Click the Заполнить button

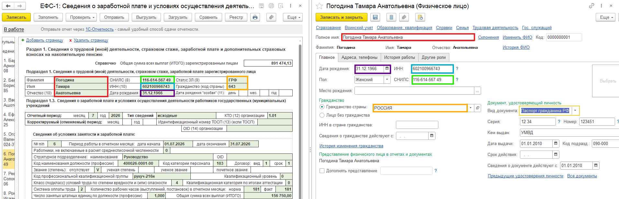[x=48, y=17]
